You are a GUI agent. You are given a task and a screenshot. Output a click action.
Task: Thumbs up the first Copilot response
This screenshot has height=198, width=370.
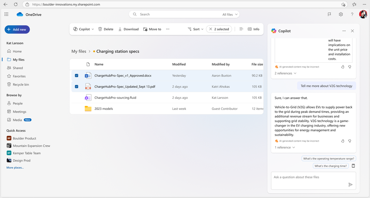click(343, 67)
